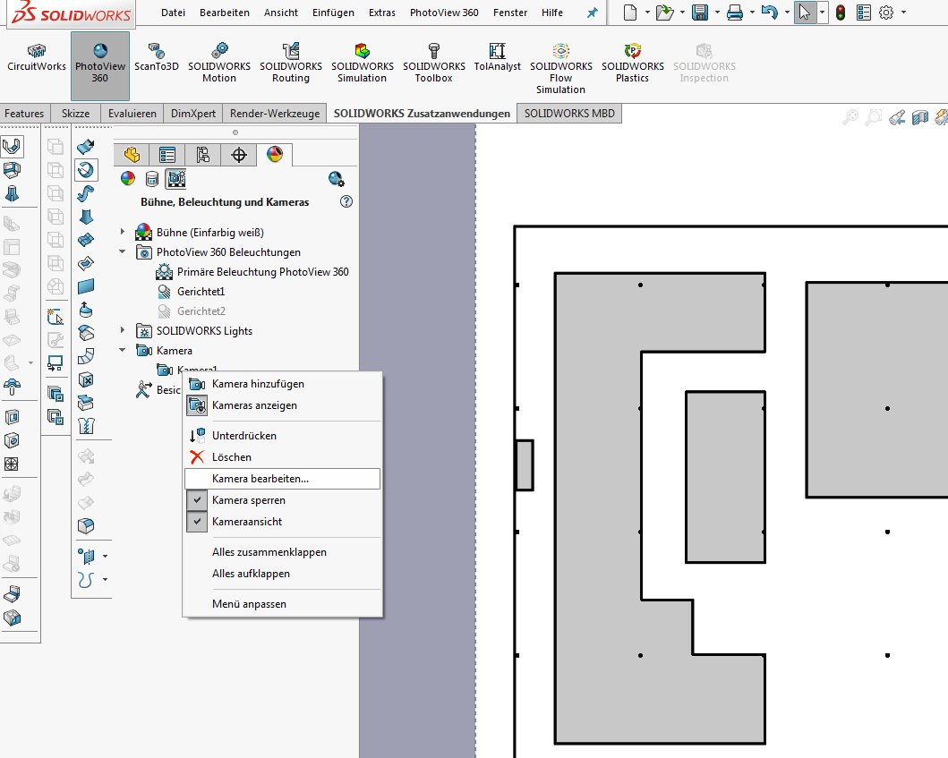Image resolution: width=948 pixels, height=758 pixels.
Task: Open the ScanTo3D add-in
Action: [x=157, y=59]
